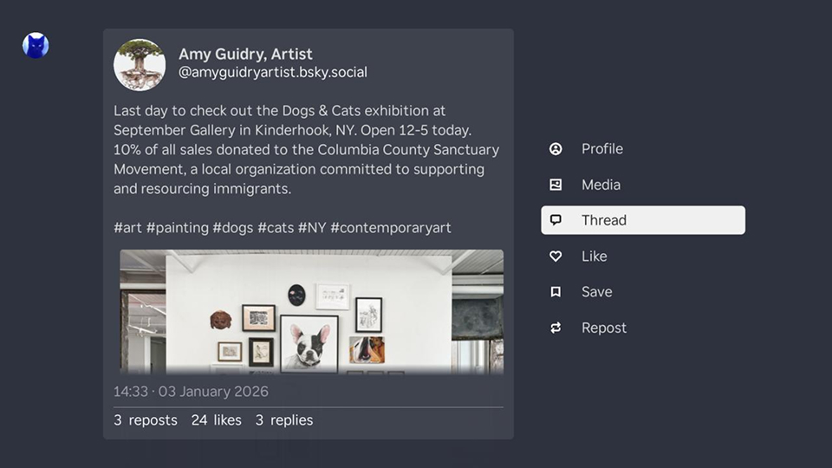Hit the Repost arrows icon
Screen dimensions: 832x468
click(x=556, y=328)
